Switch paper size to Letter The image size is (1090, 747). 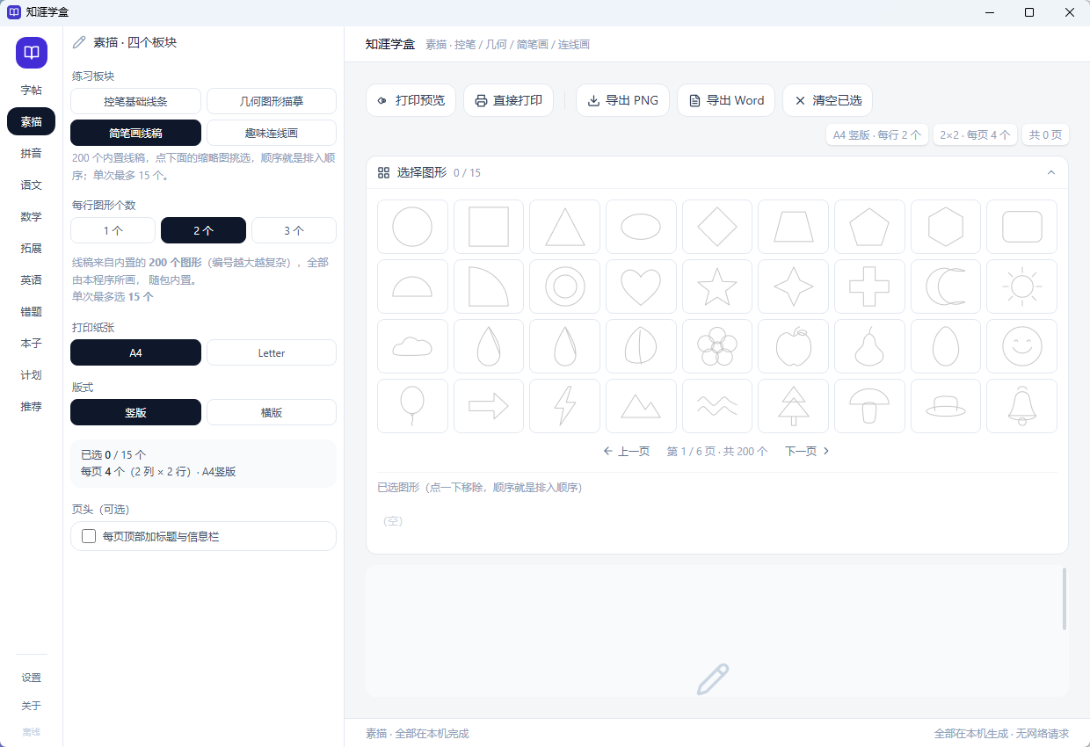point(272,352)
